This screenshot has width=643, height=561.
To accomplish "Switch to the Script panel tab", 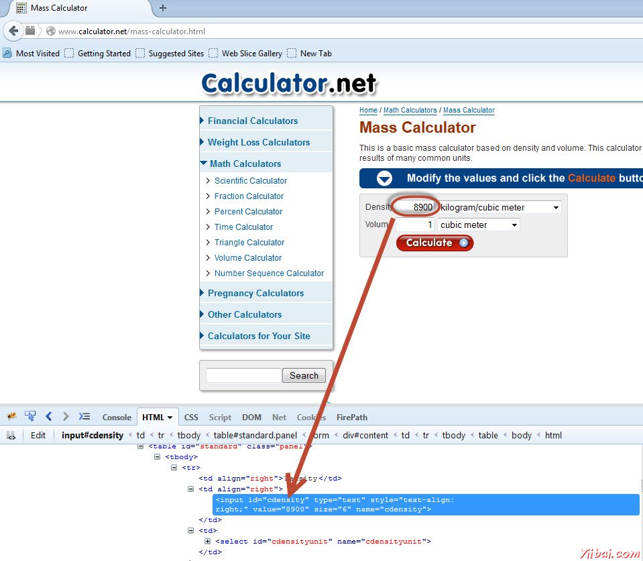I will point(220,417).
